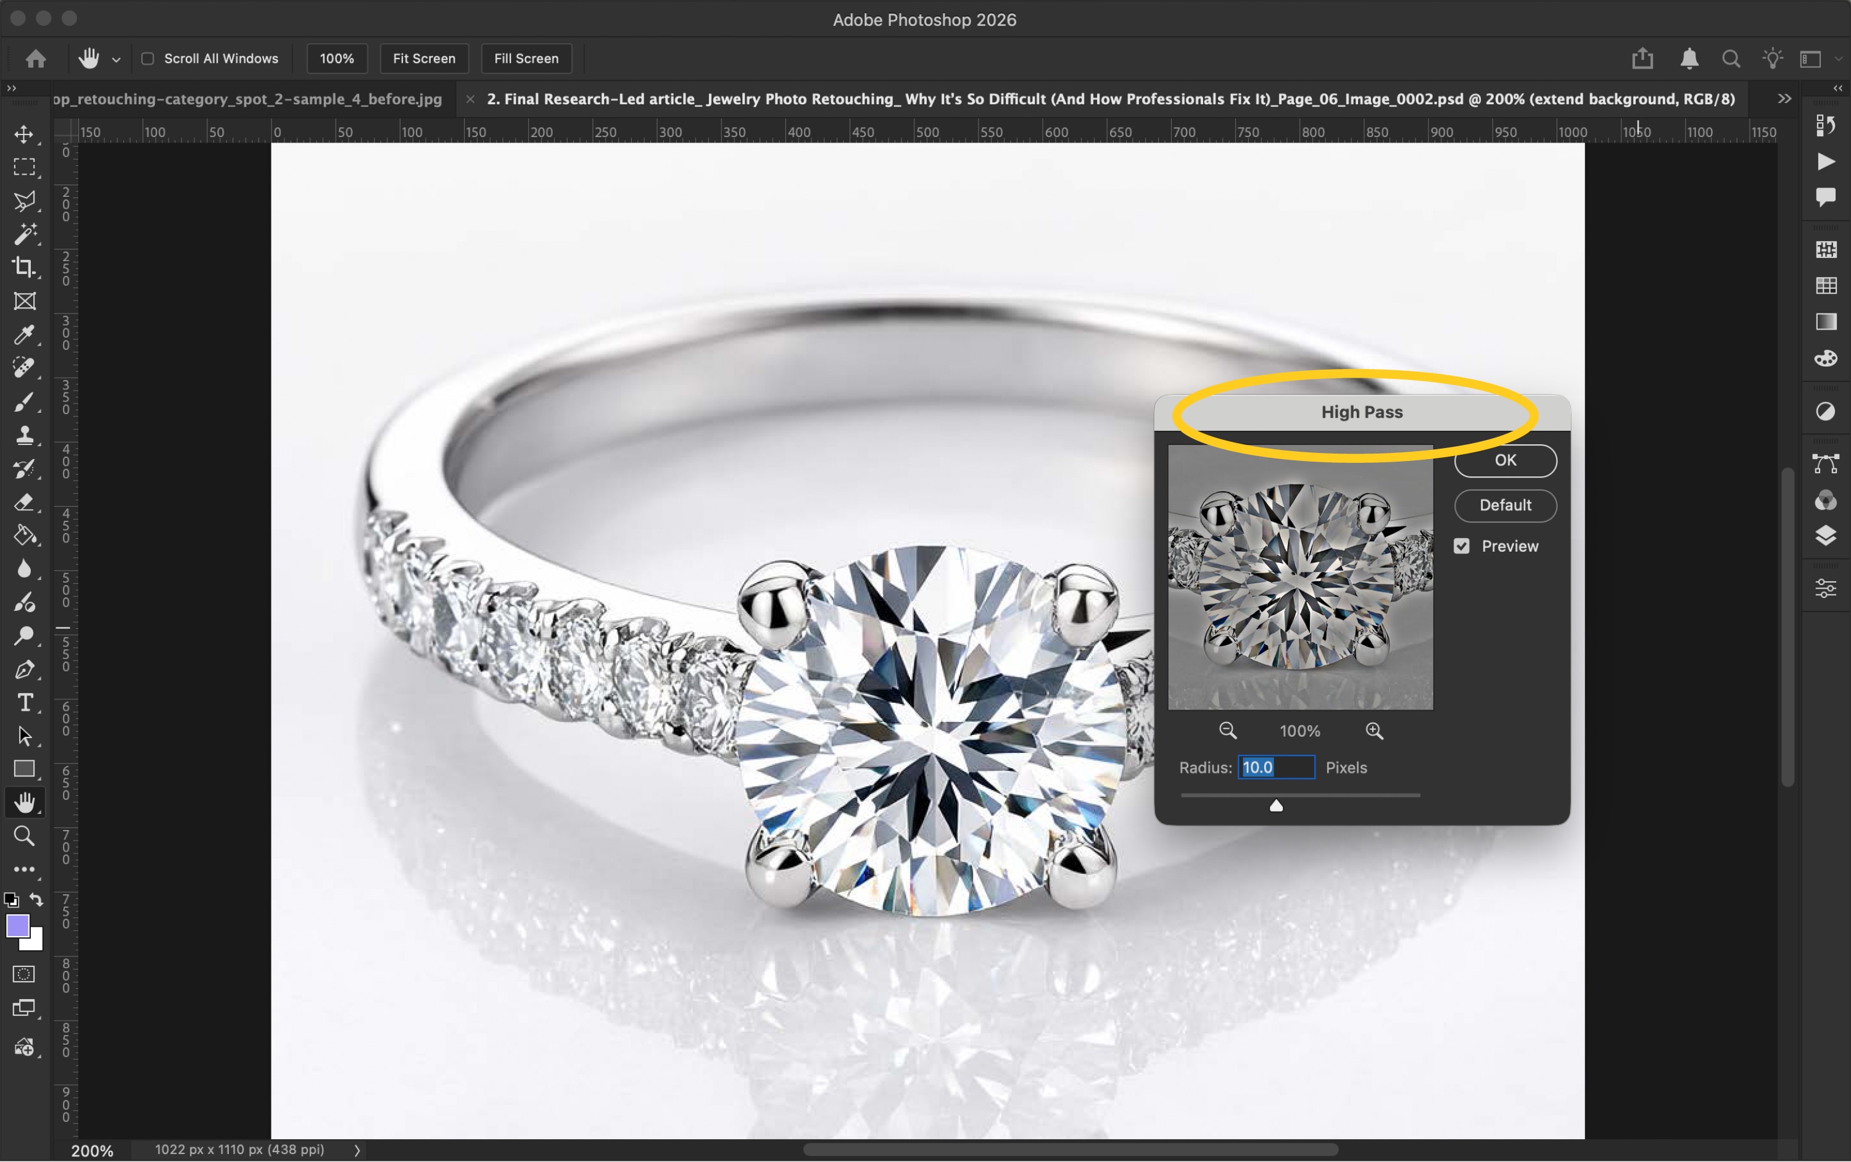
Task: Select the Magic Wand tool
Action: (24, 234)
